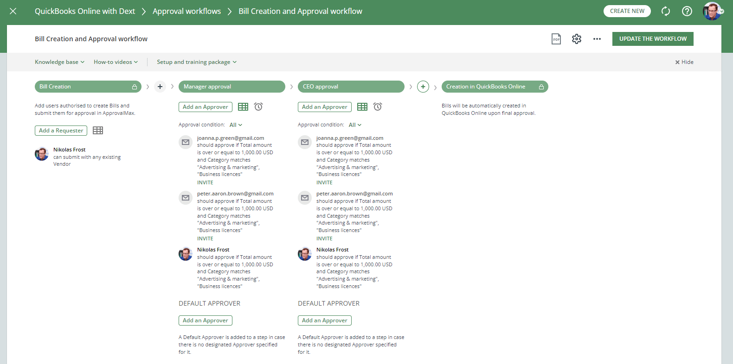Open the approval matrix icon in CEO approval step
This screenshot has width=733, height=364.
click(x=362, y=107)
